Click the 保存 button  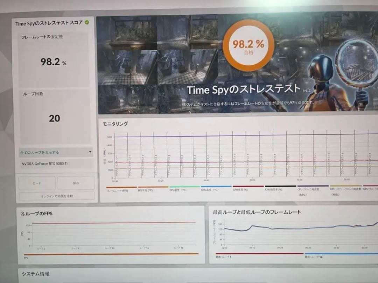click(x=76, y=183)
